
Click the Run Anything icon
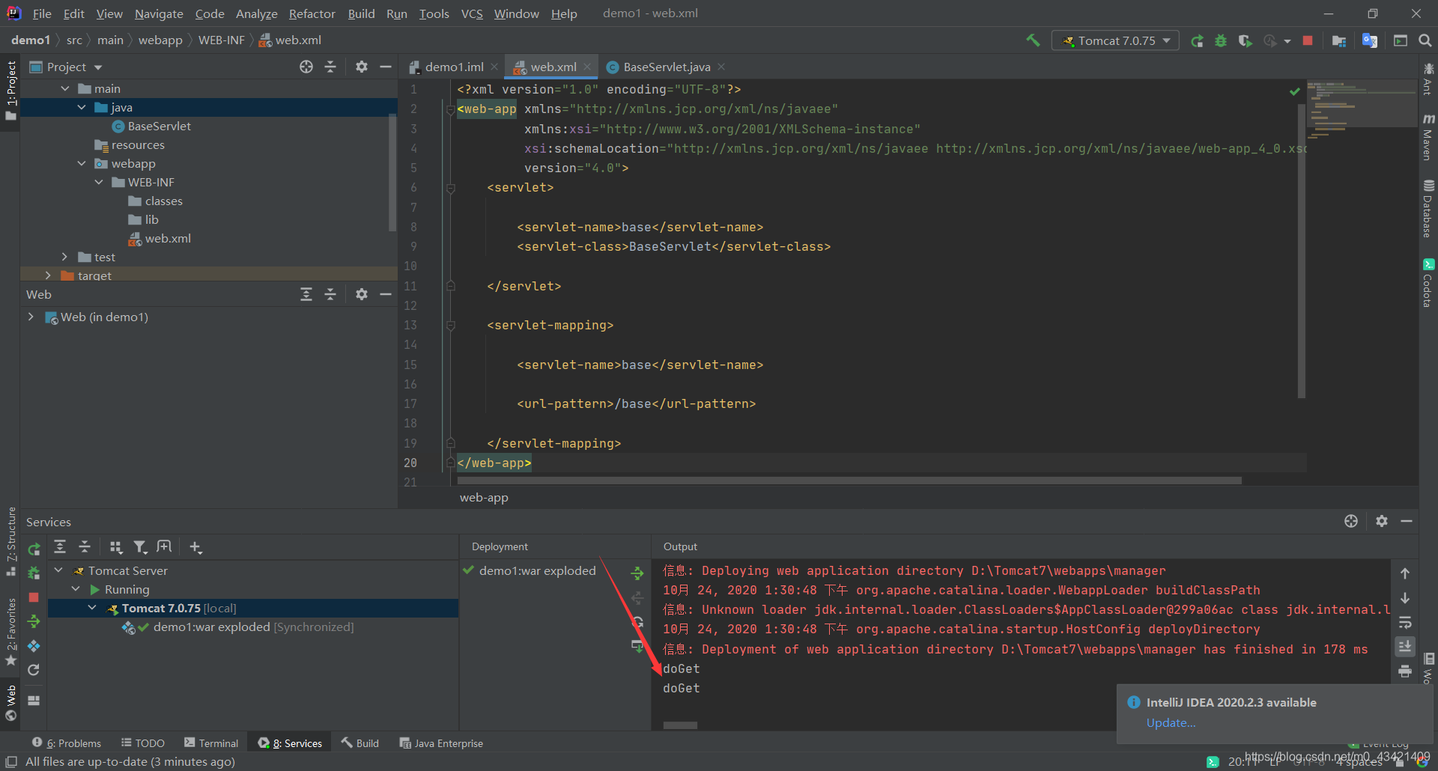point(1401,41)
